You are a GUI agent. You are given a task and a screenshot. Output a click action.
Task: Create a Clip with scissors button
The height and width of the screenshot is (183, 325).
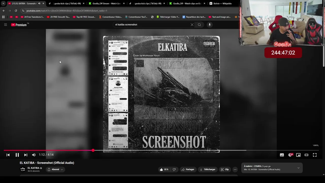pos(225,170)
